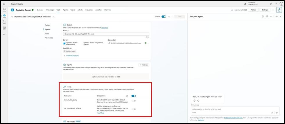Jump to Inputs section in side nav
The image size is (285, 124).
pos(47,29)
